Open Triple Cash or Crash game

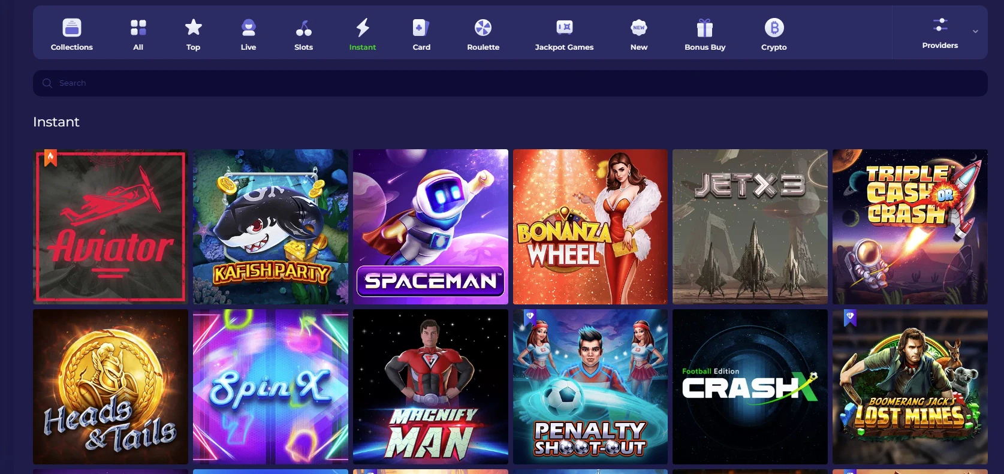909,227
